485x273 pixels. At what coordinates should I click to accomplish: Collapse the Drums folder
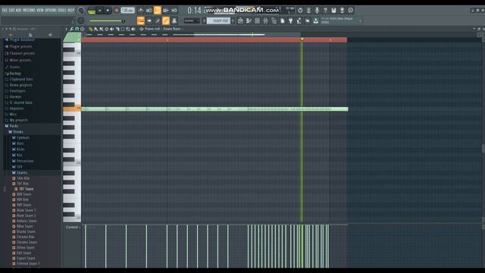(x=18, y=132)
